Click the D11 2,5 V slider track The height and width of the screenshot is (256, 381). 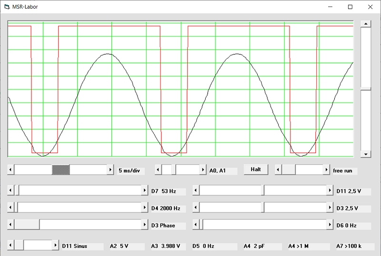(x=295, y=190)
